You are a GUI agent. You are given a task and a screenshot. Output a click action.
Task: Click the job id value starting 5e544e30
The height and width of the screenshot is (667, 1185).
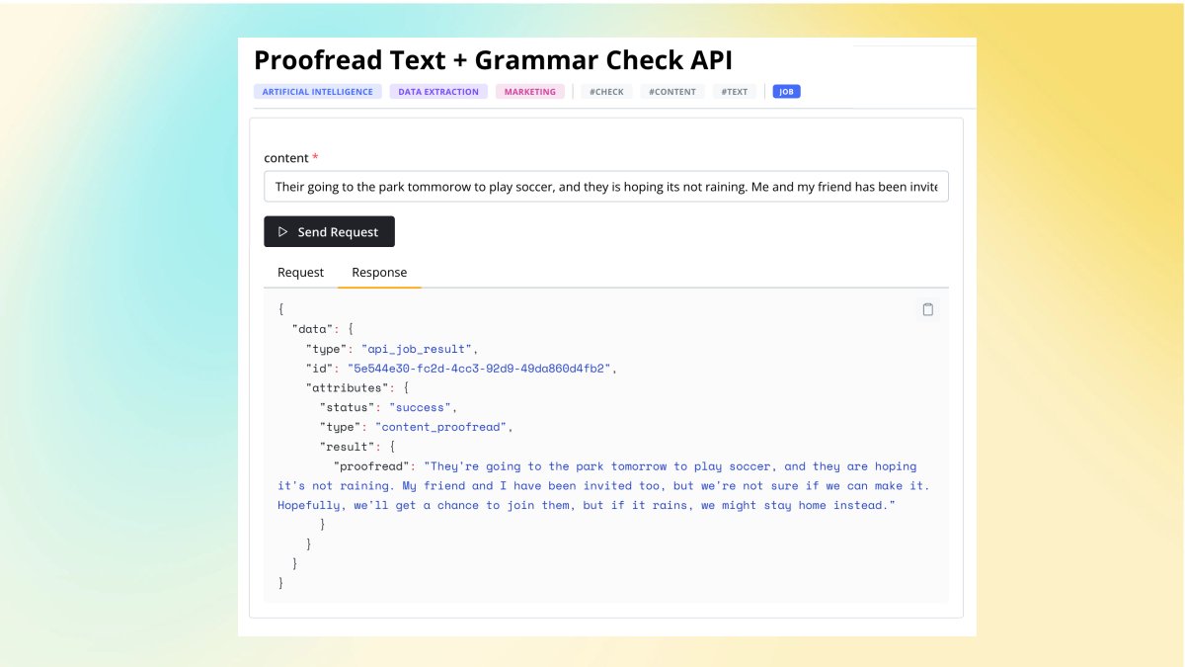481,369
